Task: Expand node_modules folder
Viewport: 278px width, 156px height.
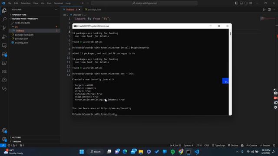Action: point(35,23)
